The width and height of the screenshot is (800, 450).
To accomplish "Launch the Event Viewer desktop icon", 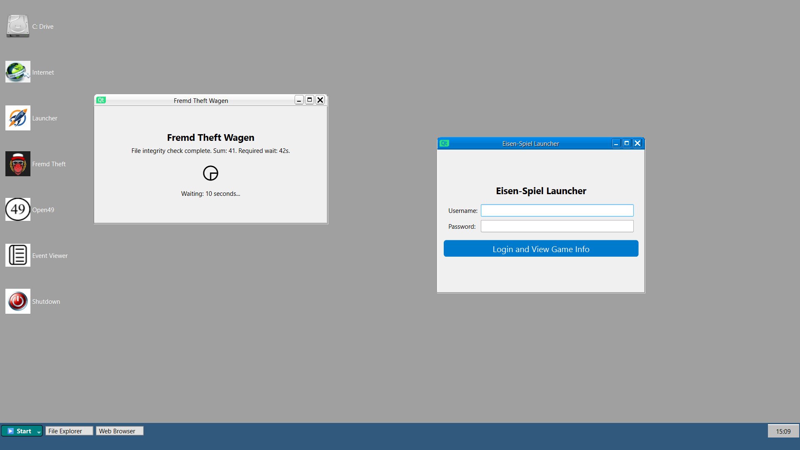I will (x=18, y=255).
